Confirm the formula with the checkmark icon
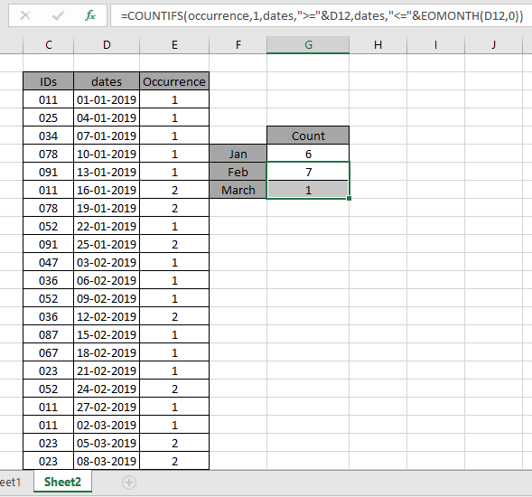The height and width of the screenshot is (497, 532). pos(58,15)
